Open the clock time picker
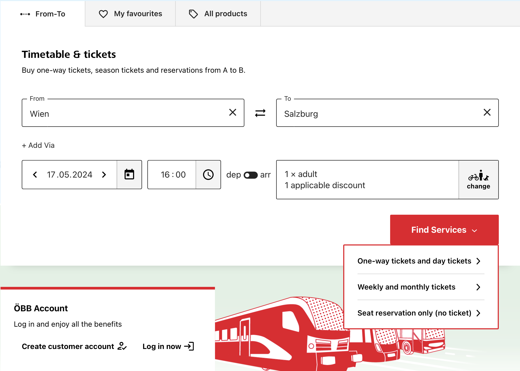Screen dimensions: 520x371 [x=208, y=175]
